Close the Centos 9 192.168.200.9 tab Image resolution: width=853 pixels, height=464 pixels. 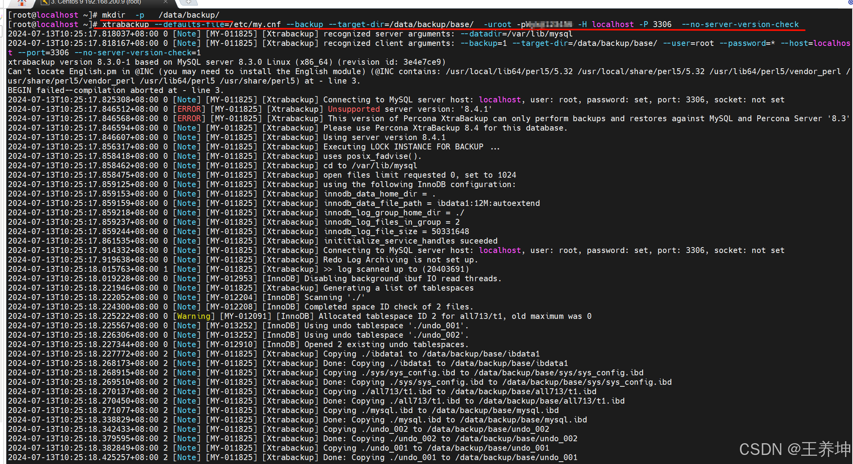tap(166, 2)
